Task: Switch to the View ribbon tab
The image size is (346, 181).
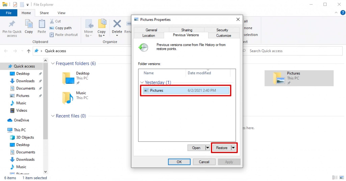Action: point(61,13)
